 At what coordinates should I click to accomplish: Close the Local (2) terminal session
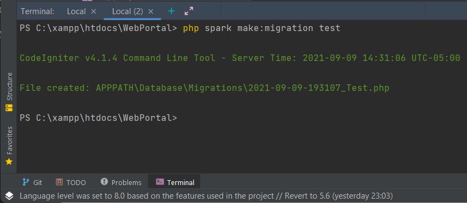point(151,11)
